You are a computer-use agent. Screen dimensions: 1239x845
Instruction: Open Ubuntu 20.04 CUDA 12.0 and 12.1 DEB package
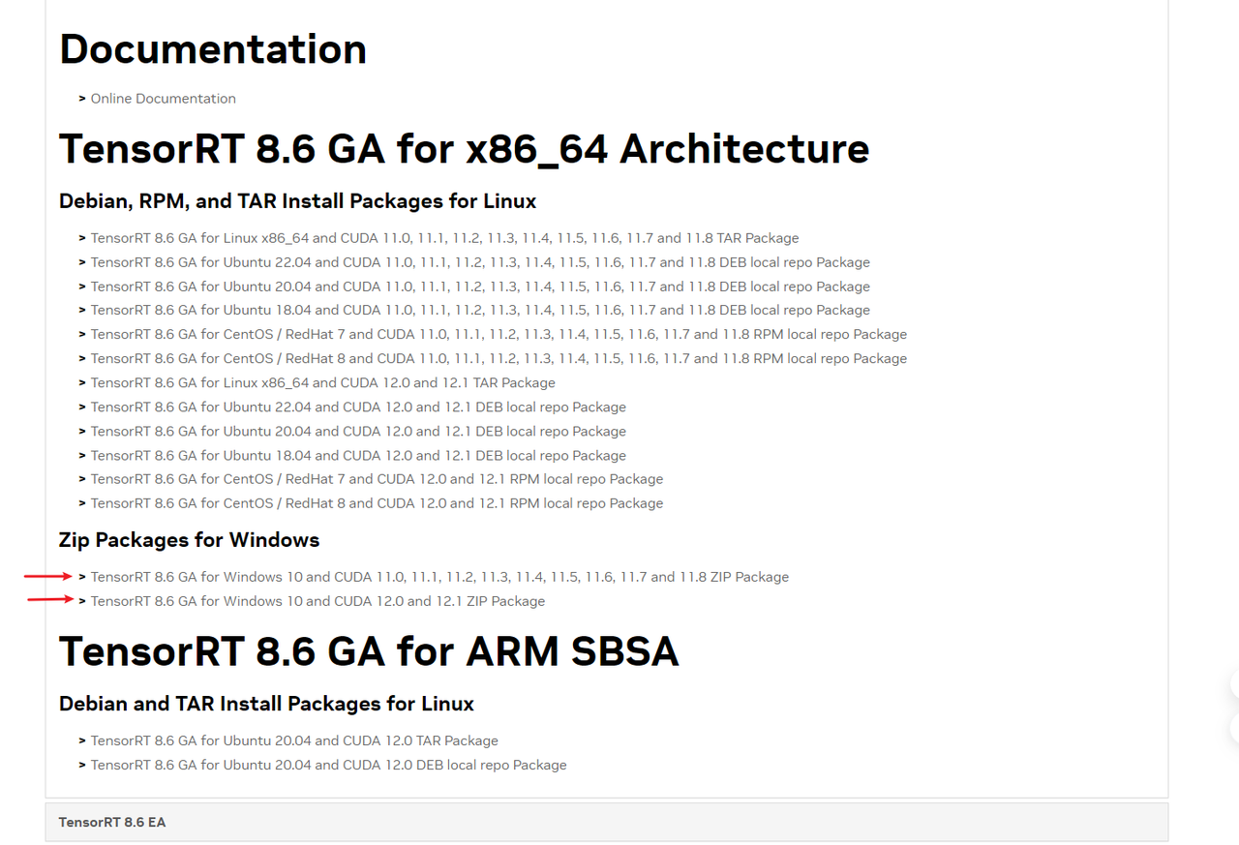pos(358,432)
